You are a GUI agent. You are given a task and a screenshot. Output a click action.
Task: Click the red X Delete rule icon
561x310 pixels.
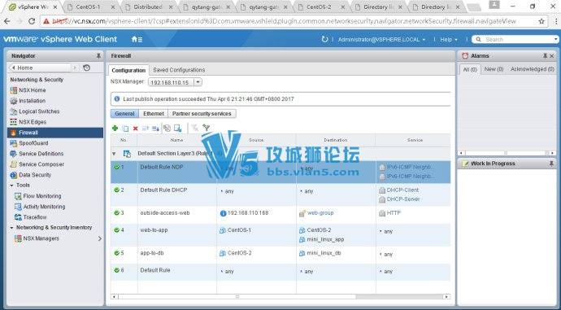[136, 129]
